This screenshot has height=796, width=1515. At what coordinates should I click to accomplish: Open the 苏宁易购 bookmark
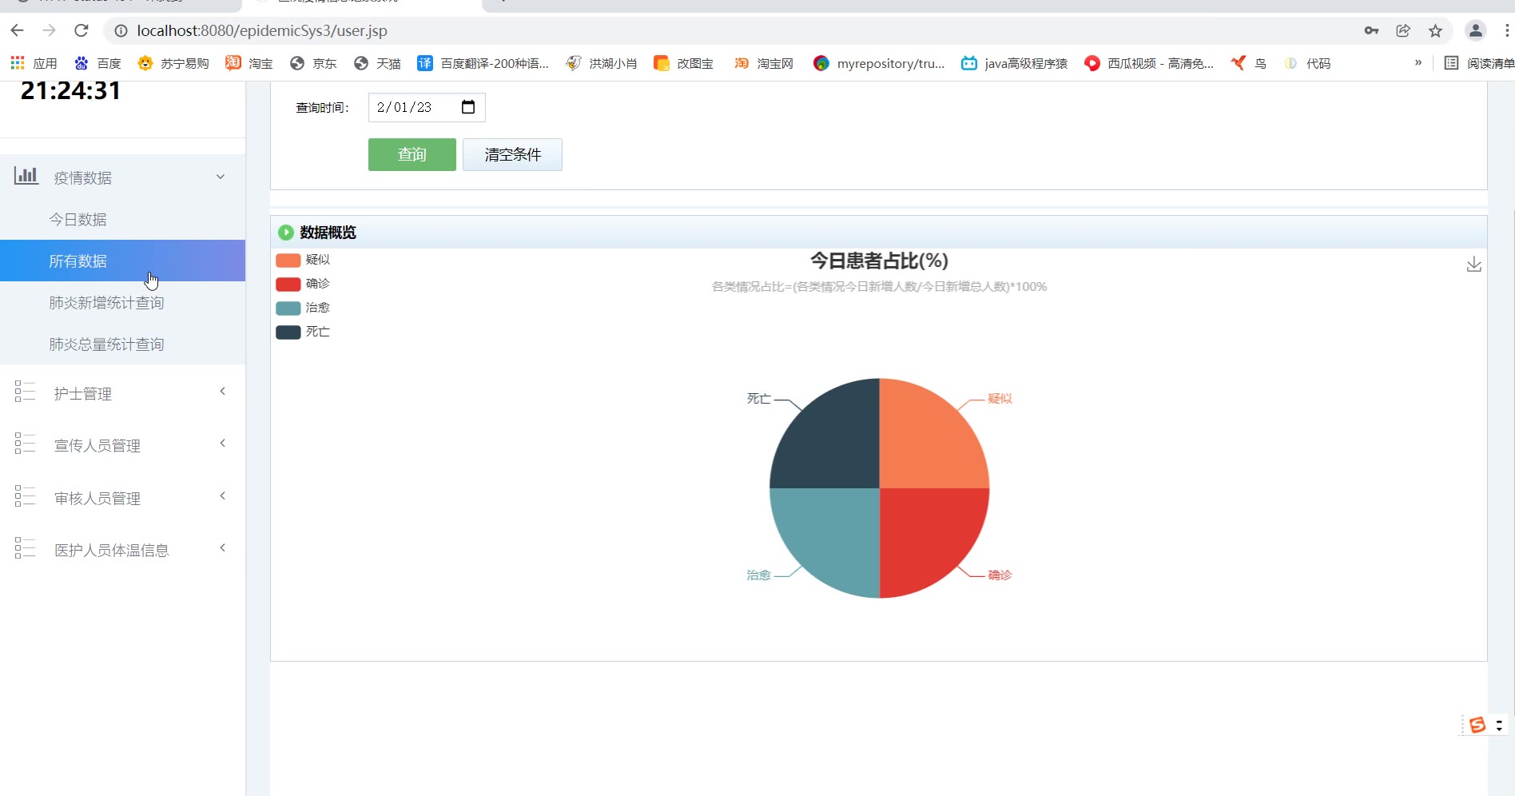173,63
